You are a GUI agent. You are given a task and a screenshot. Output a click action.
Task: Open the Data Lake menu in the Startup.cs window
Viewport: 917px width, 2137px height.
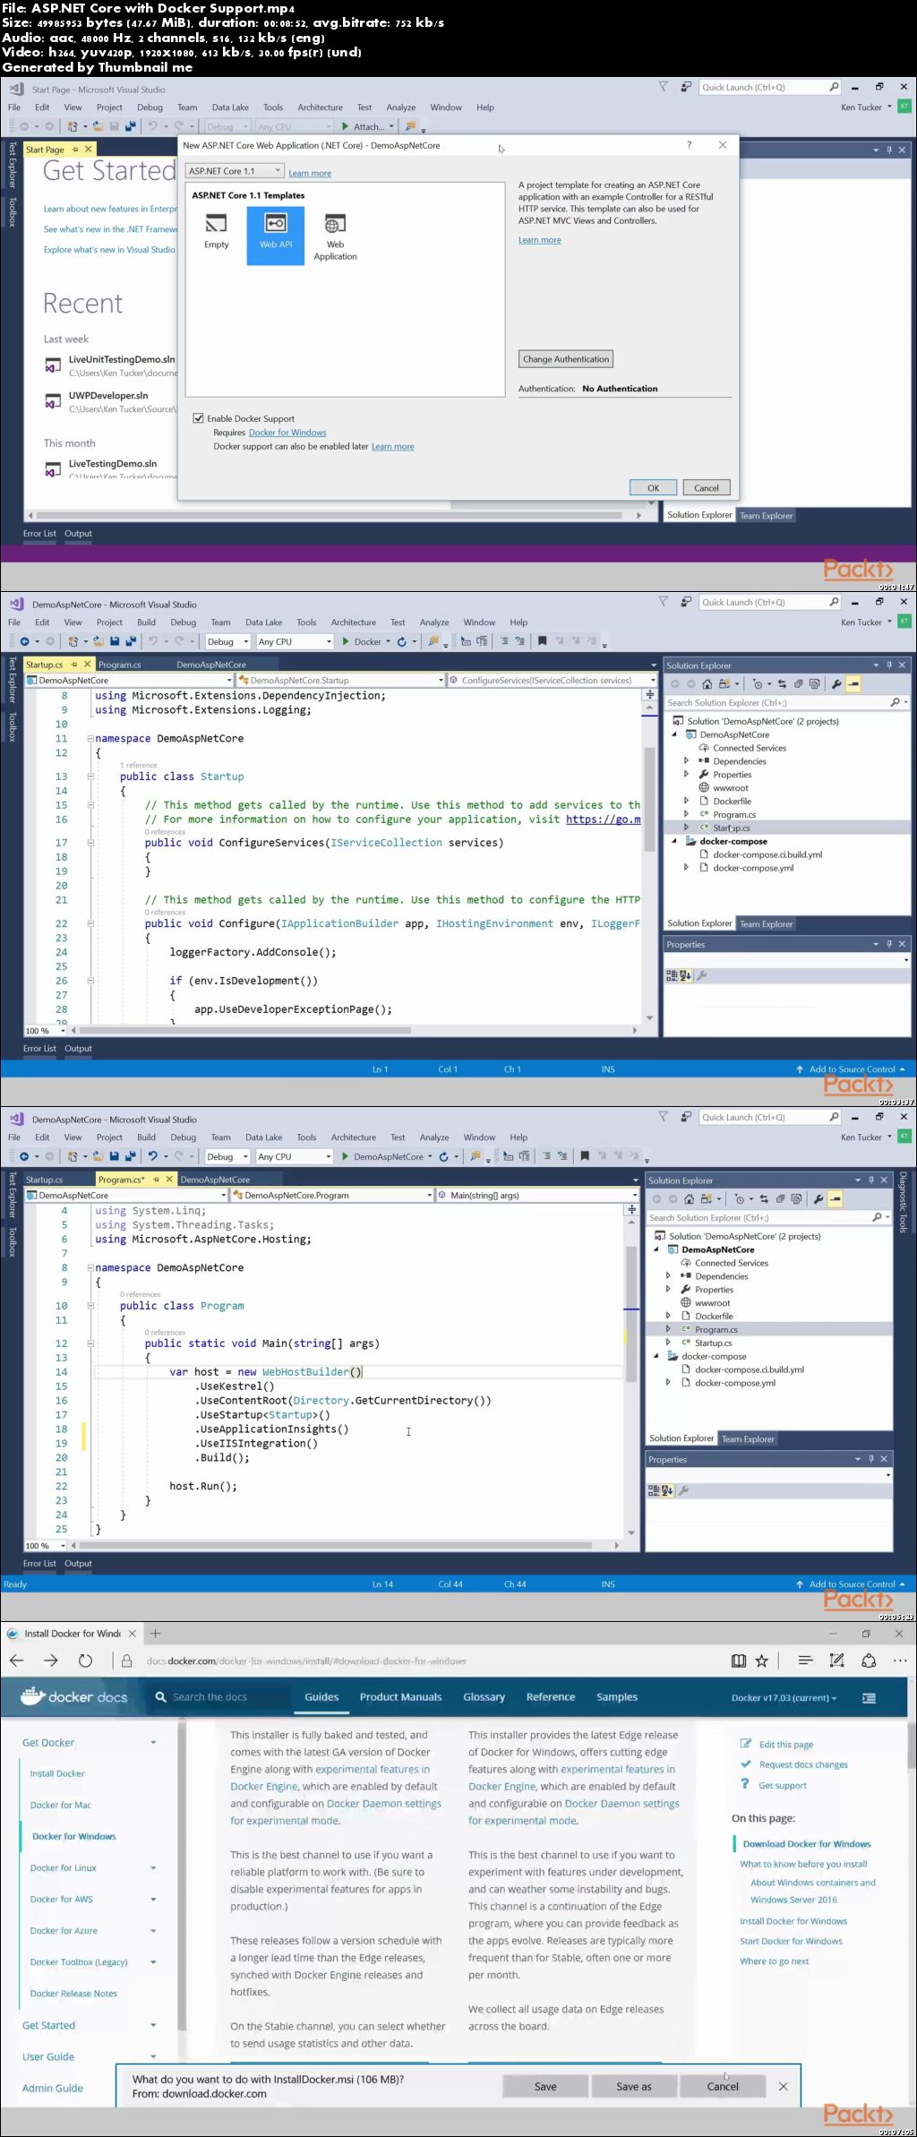point(263,622)
